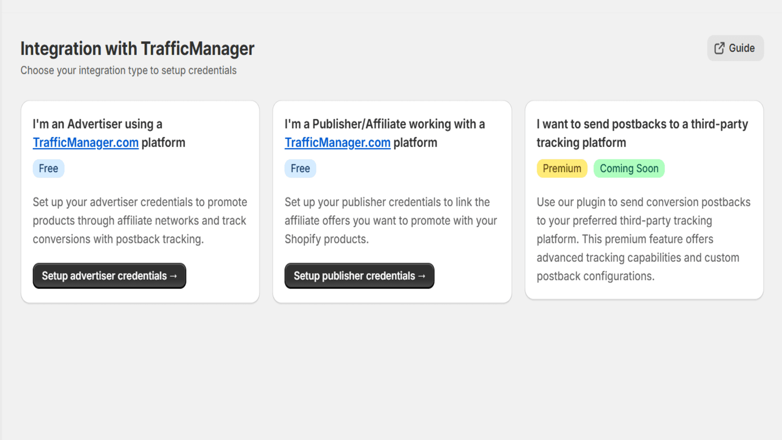Viewport: 782px width, 440px height.
Task: Click the external-link icon beside Guide
Action: coord(718,47)
